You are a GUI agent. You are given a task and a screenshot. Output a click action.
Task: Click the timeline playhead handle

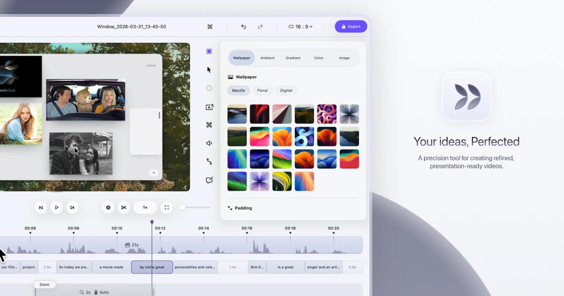tap(152, 222)
